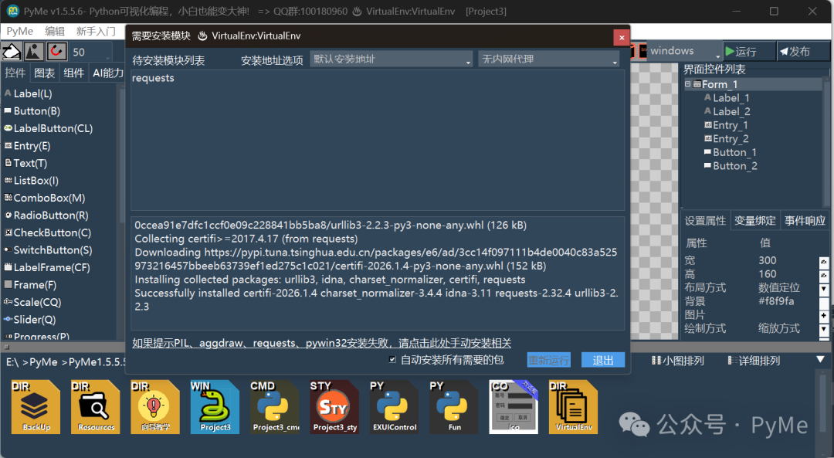Image resolution: width=834 pixels, height=458 pixels.
Task: Click the first toolbar icon below PyMe menu
Action: pyautogui.click(x=12, y=52)
